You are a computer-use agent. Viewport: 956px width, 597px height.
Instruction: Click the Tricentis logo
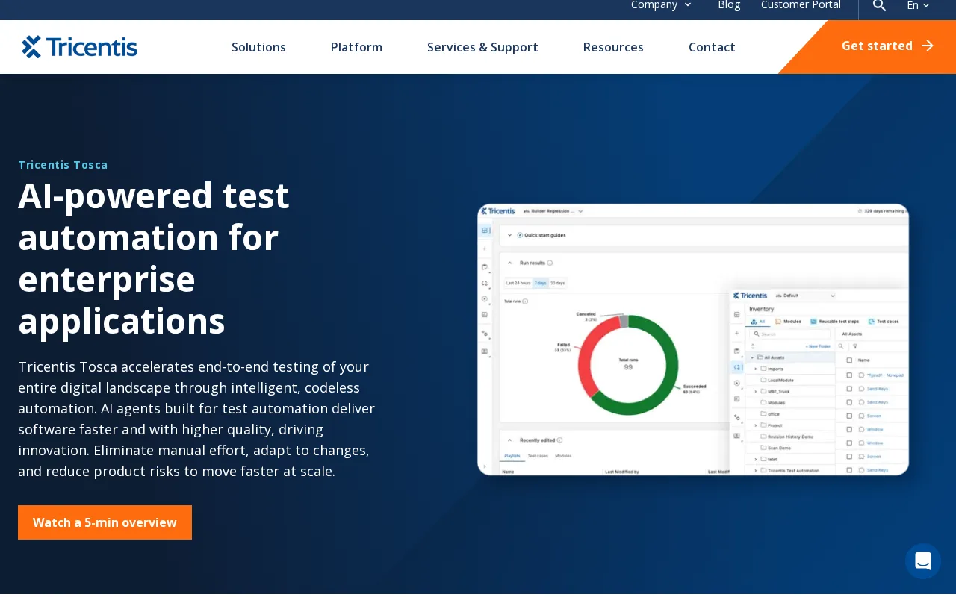[x=80, y=47]
